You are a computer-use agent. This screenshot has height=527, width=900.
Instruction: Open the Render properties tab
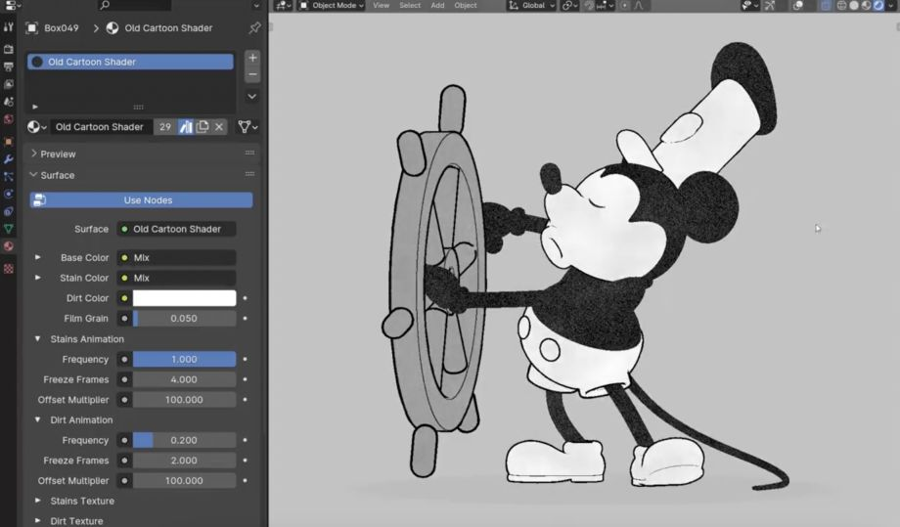coord(9,49)
